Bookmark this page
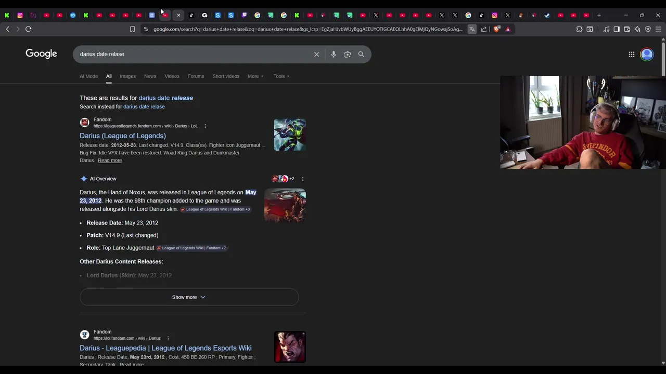 (x=132, y=29)
